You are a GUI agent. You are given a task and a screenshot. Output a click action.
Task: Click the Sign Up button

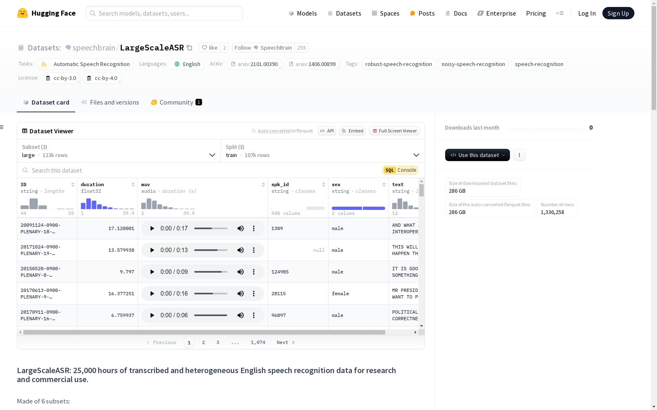click(618, 13)
